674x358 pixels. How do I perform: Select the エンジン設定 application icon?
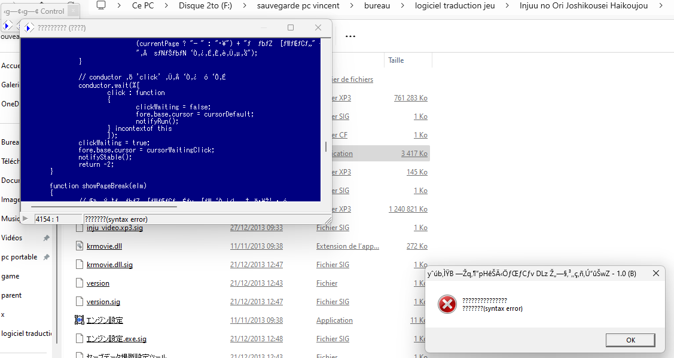pos(79,320)
